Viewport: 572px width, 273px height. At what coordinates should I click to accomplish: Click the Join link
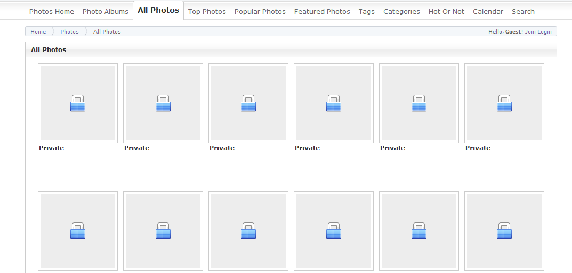(x=530, y=32)
